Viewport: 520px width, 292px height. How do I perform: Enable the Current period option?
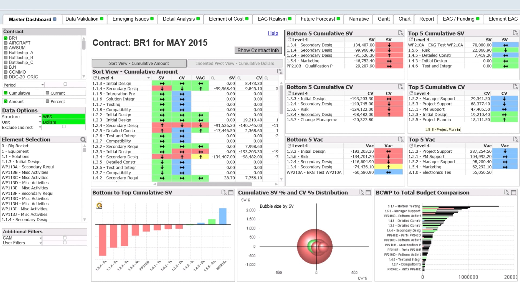47,93
